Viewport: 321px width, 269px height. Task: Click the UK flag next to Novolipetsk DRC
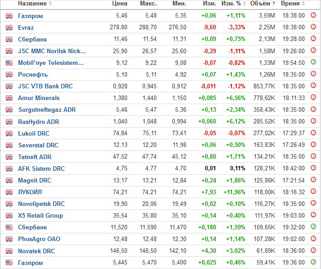tap(9, 204)
